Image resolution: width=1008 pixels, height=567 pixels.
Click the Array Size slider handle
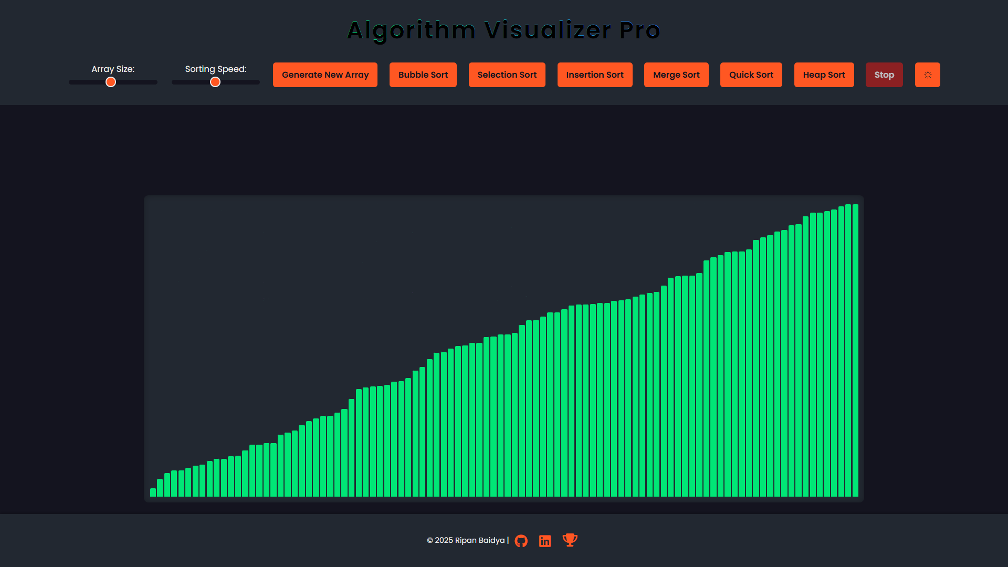111,82
